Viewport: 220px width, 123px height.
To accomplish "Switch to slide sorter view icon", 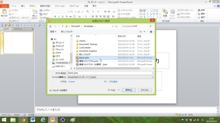I will (x=180, y=115).
